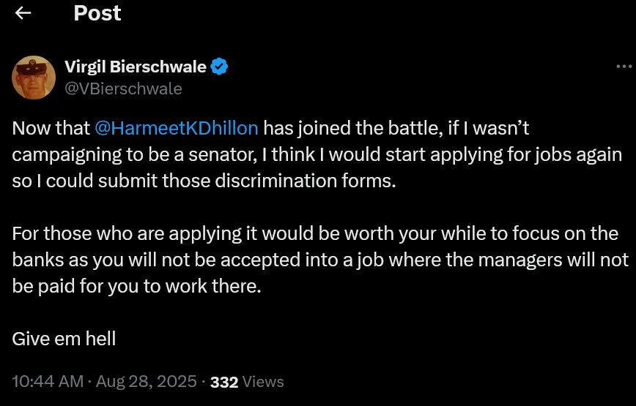Viewport: 636px width, 406px height.
Task: Click the Post page heading
Action: [x=97, y=13]
